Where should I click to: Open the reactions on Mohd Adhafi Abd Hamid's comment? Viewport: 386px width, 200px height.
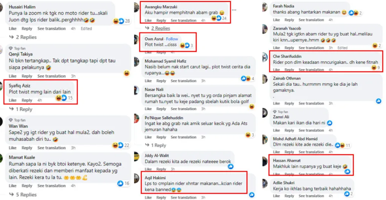click(342, 145)
